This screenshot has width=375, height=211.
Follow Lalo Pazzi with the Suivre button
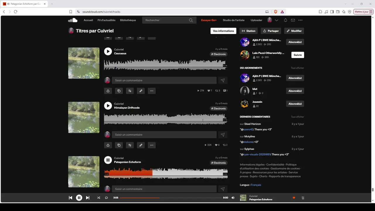tap(298, 55)
